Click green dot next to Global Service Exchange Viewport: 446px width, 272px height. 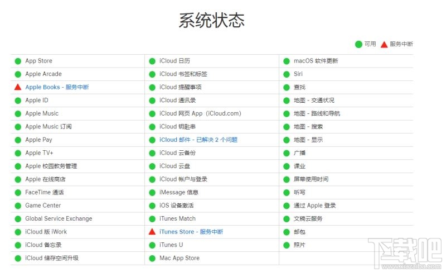[18, 219]
